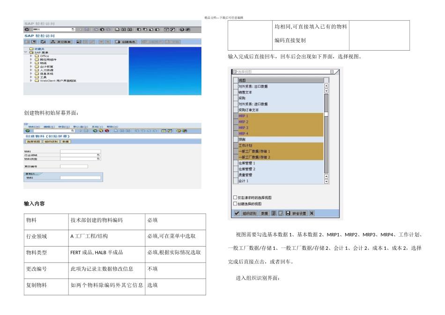This screenshot has width=445, height=315.
Task: Confirm with the checkmark in 选择视图 dialog
Action: click(237, 213)
